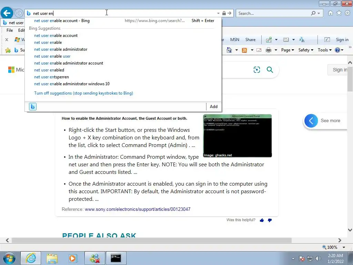Click the horizontal scrollbar right arrow
This screenshot has height=265, width=353.
pos(340,241)
